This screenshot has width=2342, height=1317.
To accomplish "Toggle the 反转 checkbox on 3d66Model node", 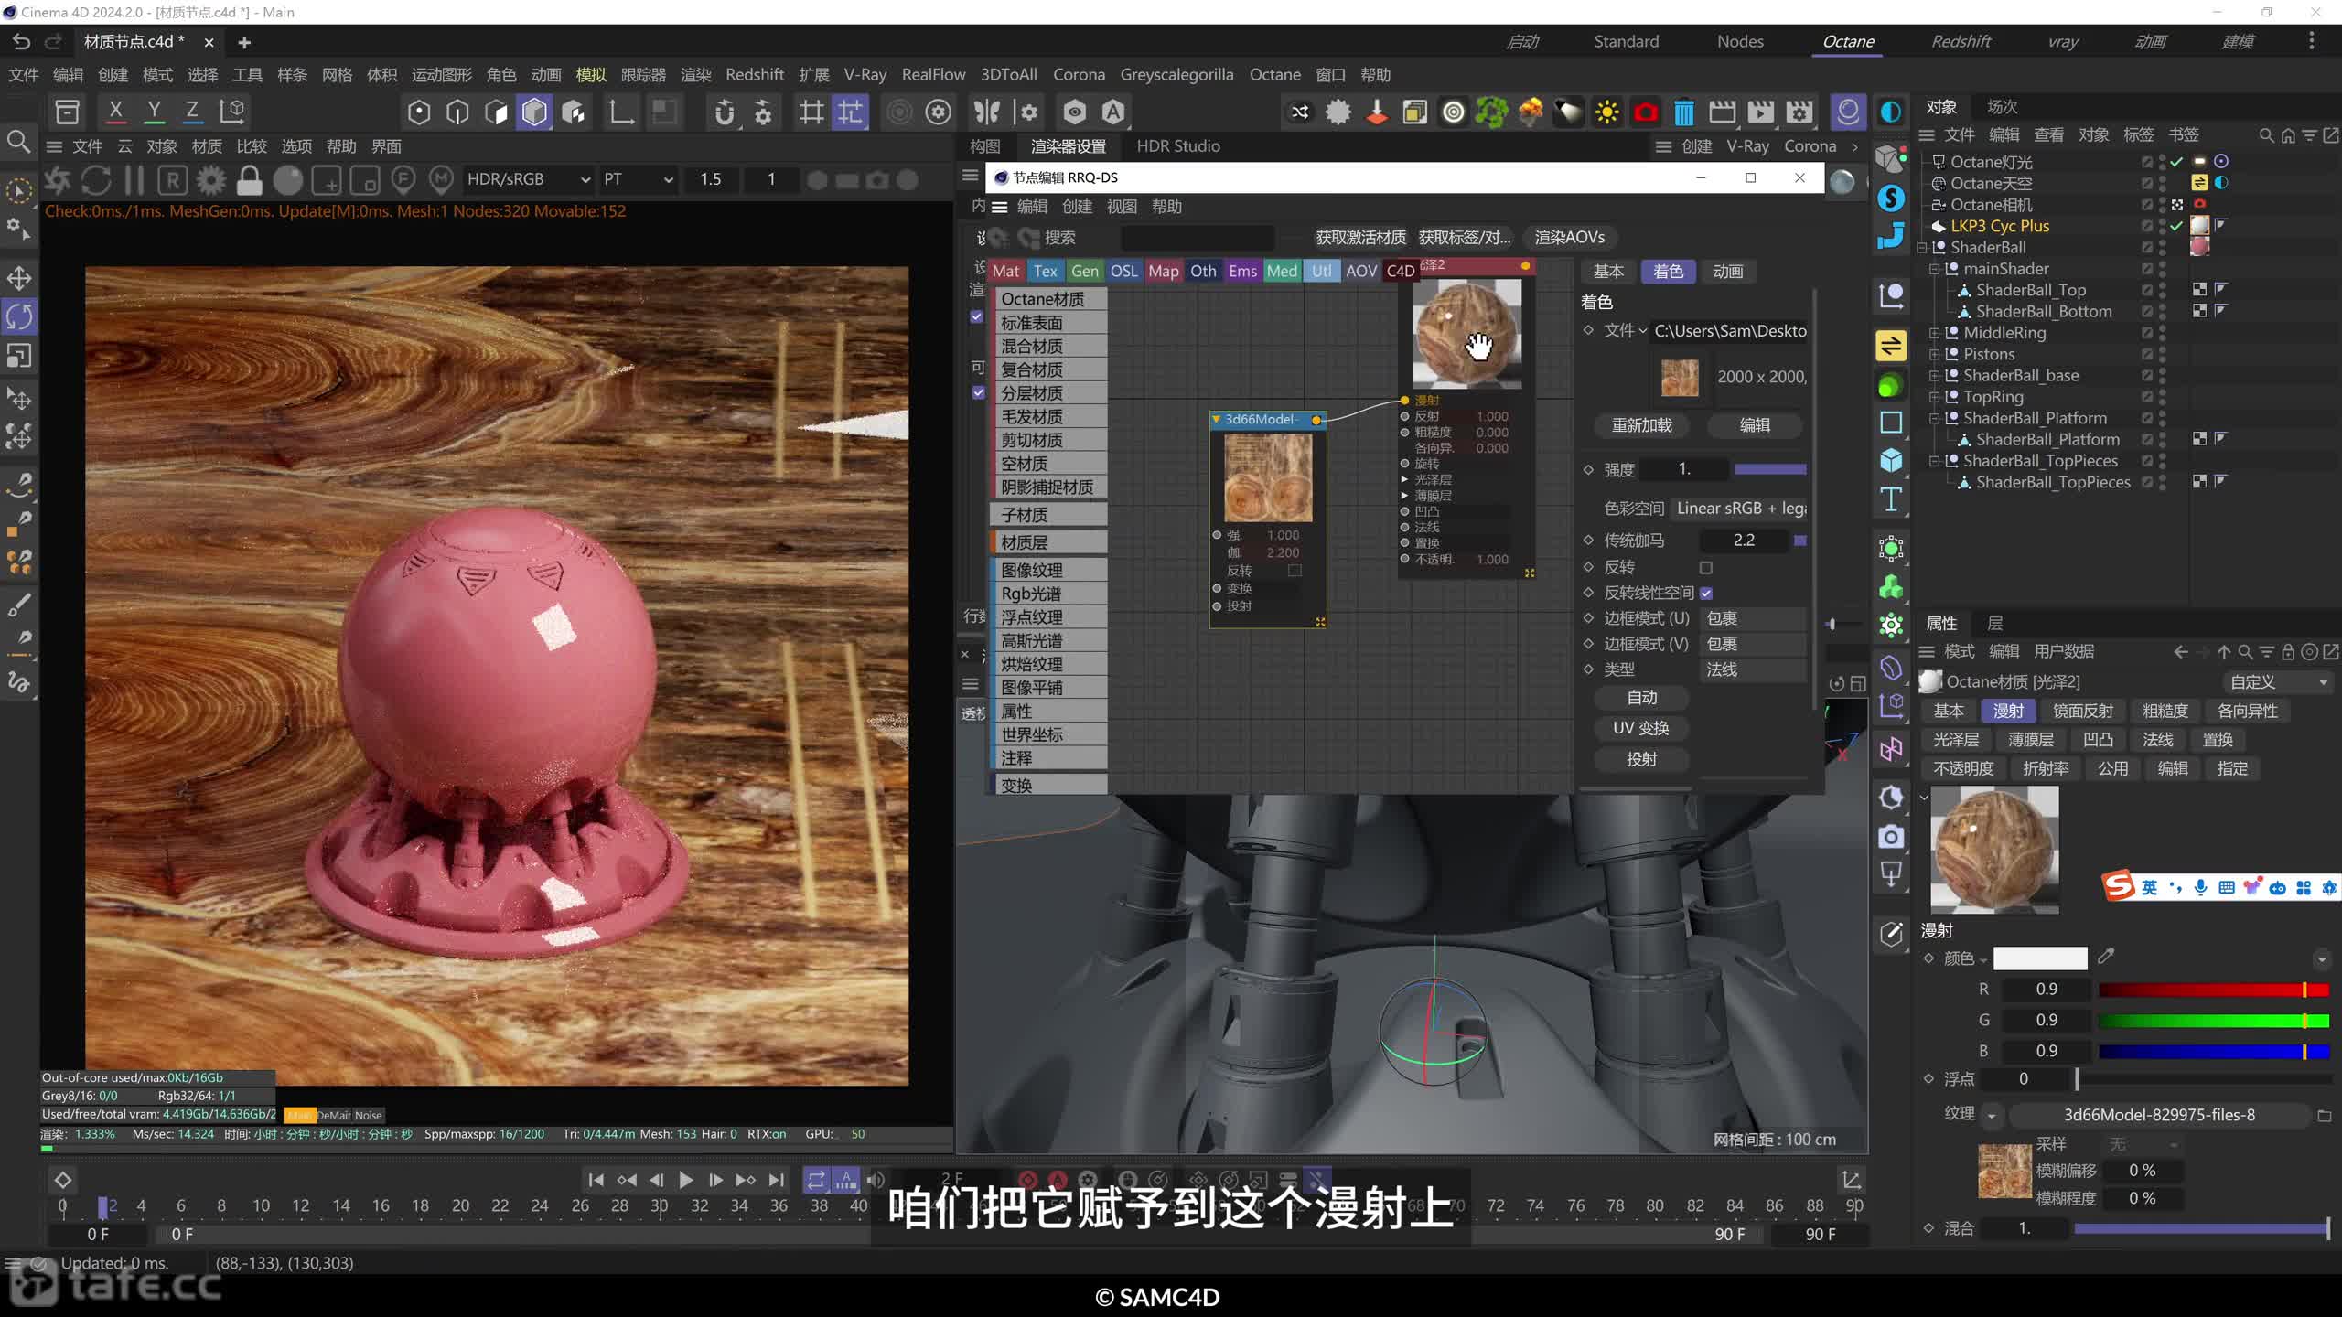I will click(x=1295, y=571).
